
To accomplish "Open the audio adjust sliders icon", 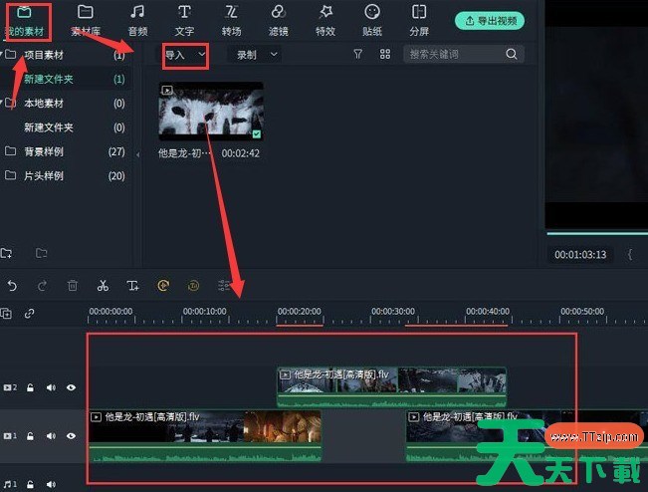I will coord(224,286).
